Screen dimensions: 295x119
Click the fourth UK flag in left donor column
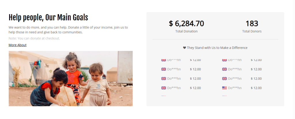[164, 88]
